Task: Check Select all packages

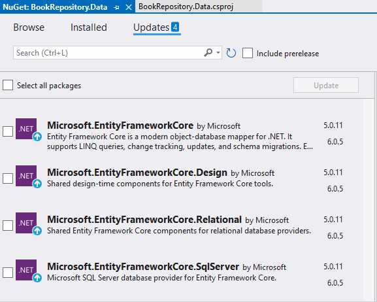Action: [x=8, y=85]
